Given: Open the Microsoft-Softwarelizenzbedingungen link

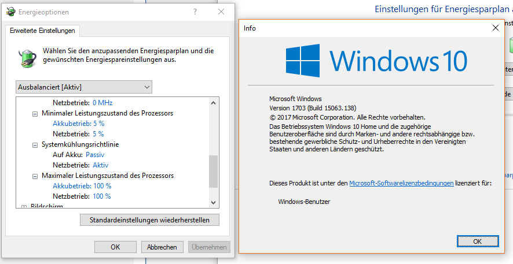Looking at the screenshot, I should click(401, 183).
